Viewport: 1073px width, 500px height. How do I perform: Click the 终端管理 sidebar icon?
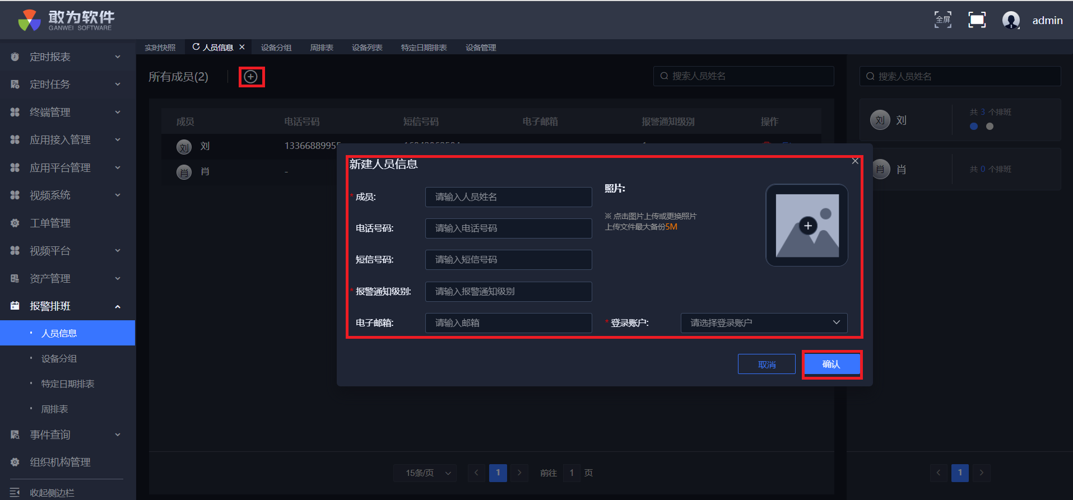(15, 112)
